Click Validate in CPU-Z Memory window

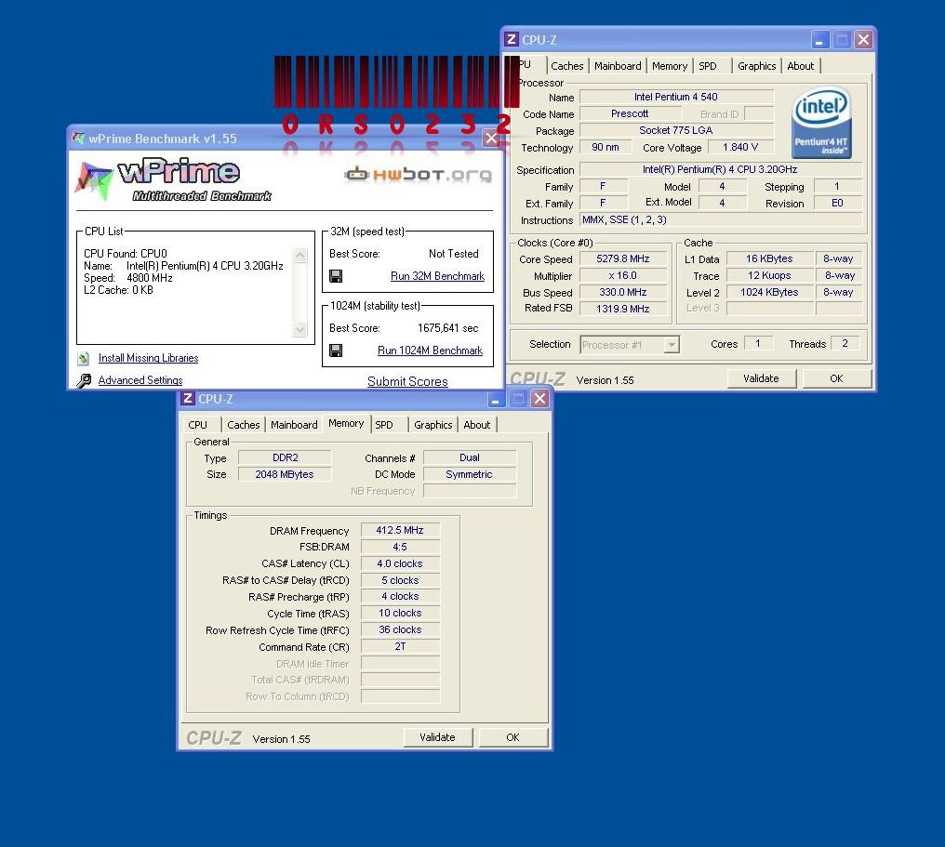(x=437, y=737)
